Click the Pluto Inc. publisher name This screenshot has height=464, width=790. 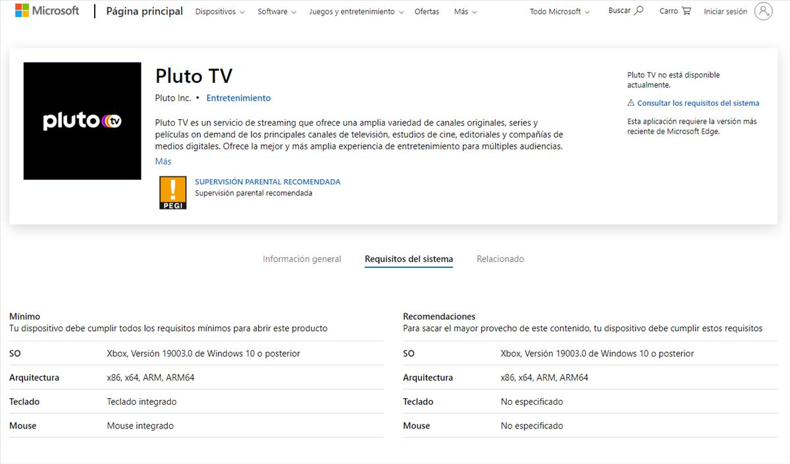(173, 98)
